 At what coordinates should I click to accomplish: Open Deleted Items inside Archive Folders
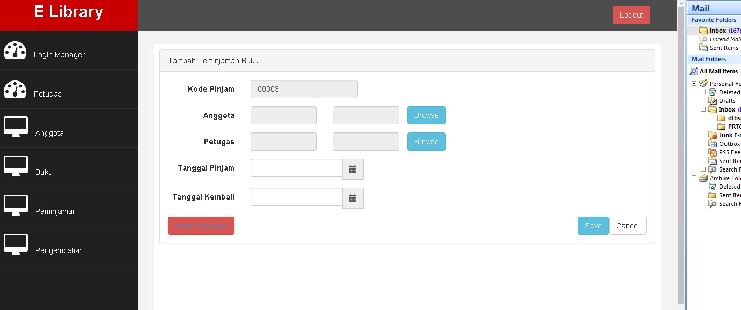tap(724, 187)
